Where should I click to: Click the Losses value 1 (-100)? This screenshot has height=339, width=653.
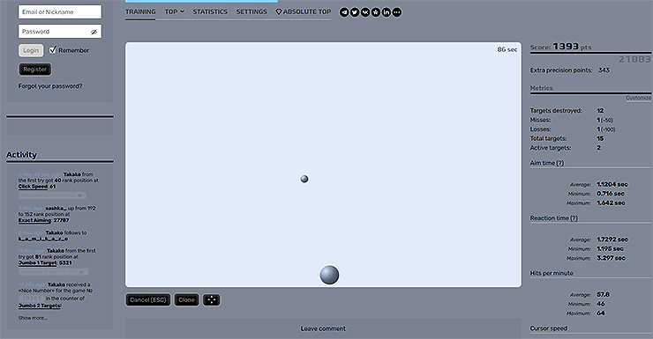(x=605, y=129)
